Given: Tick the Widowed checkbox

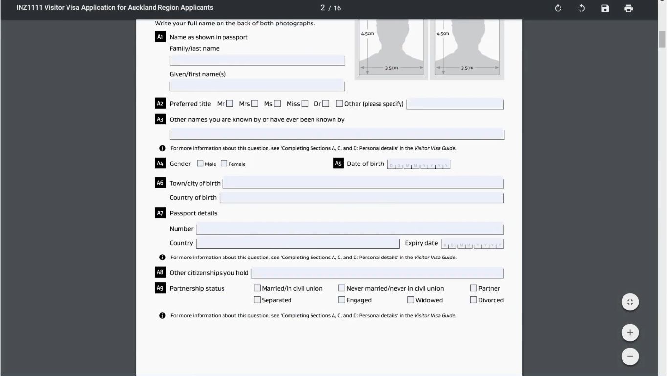Looking at the screenshot, I should [411, 300].
